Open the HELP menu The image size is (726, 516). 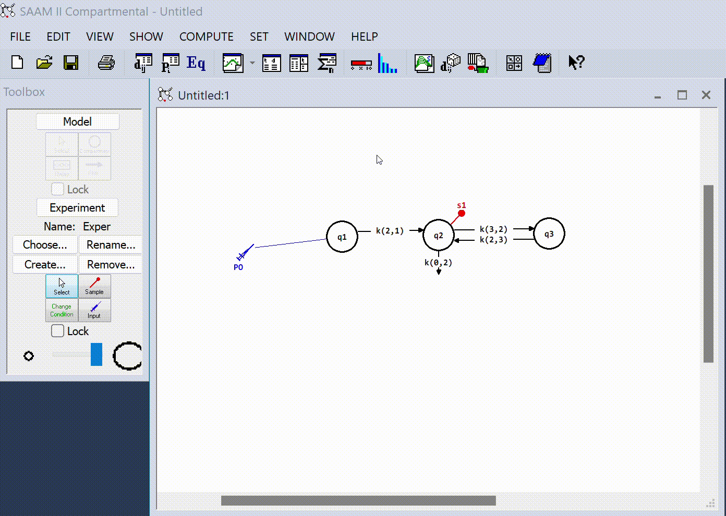(364, 36)
